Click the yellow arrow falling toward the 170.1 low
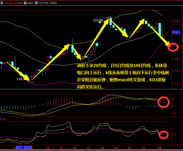The image size is (183, 151). click(x=19, y=71)
